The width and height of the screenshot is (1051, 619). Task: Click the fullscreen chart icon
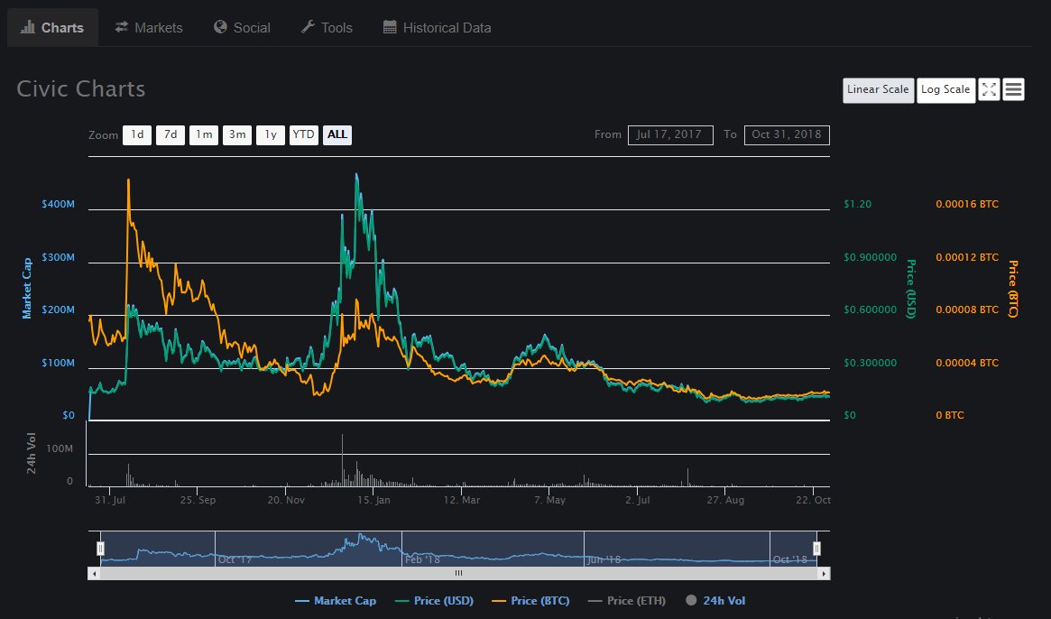click(989, 89)
